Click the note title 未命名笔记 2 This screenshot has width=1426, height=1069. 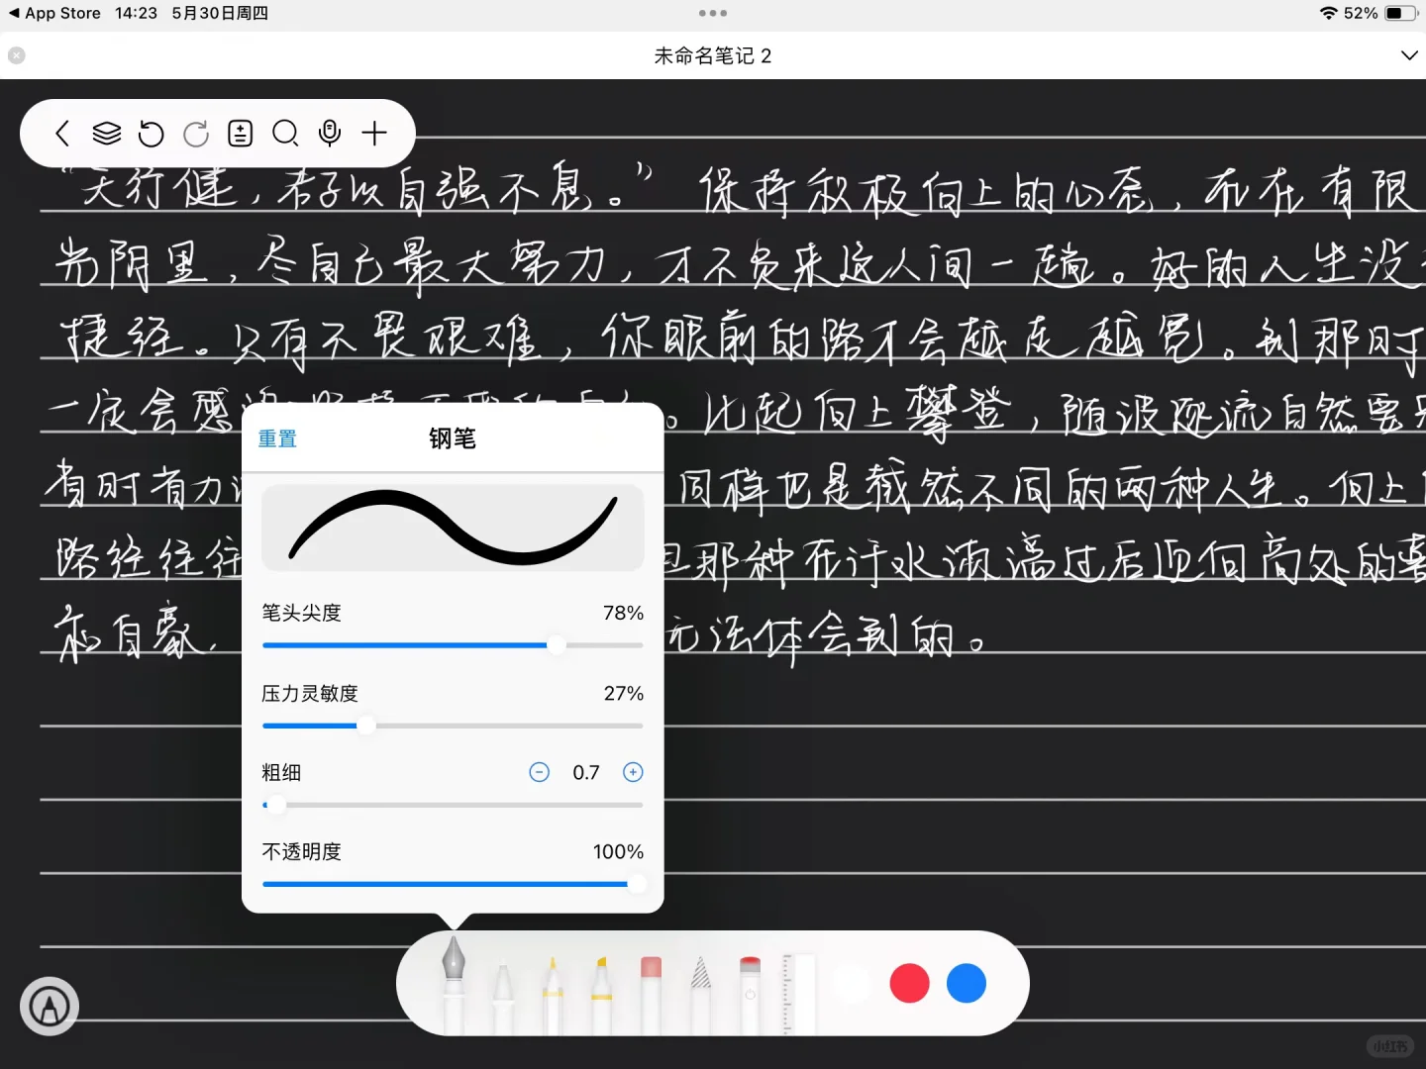click(x=713, y=55)
